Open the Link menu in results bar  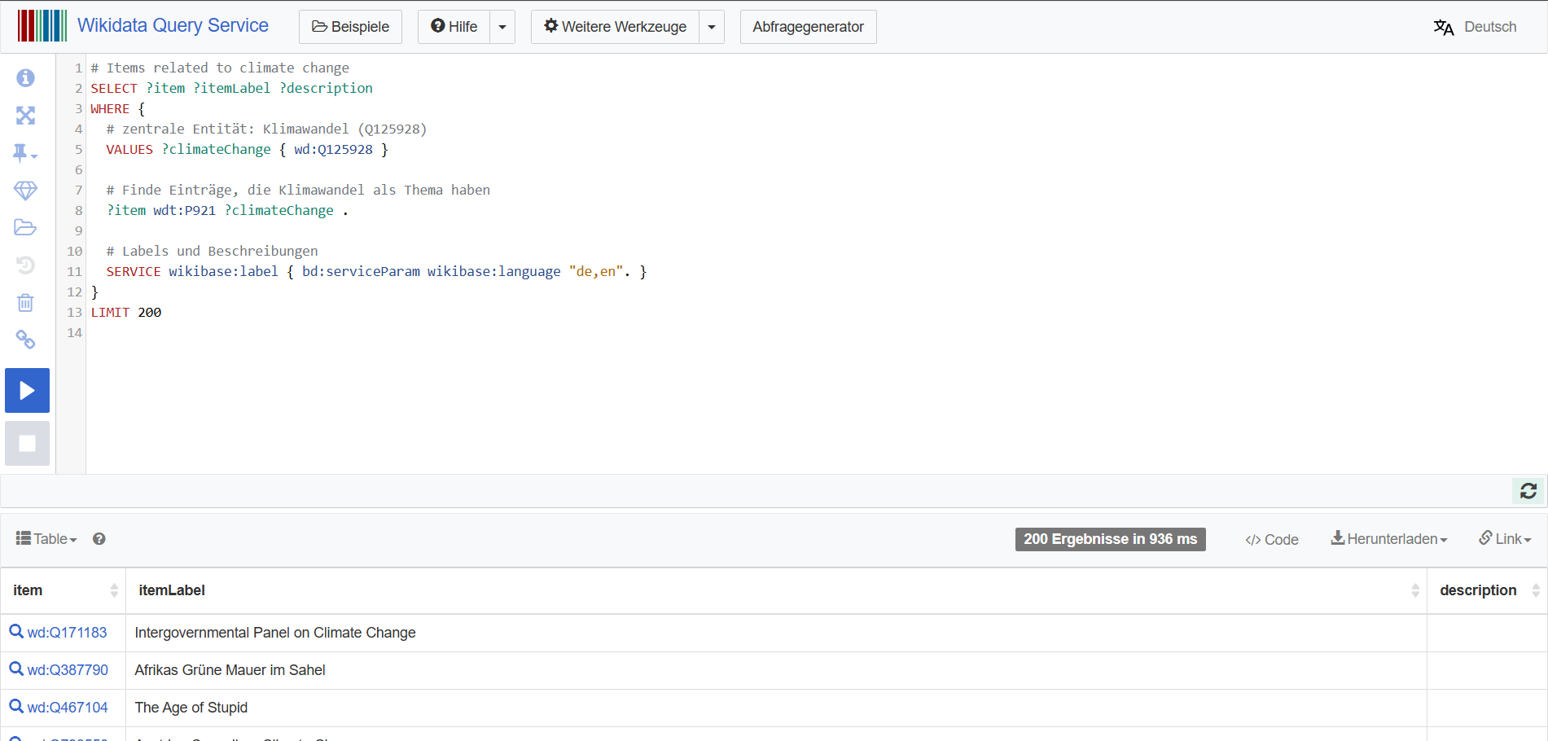point(1505,539)
